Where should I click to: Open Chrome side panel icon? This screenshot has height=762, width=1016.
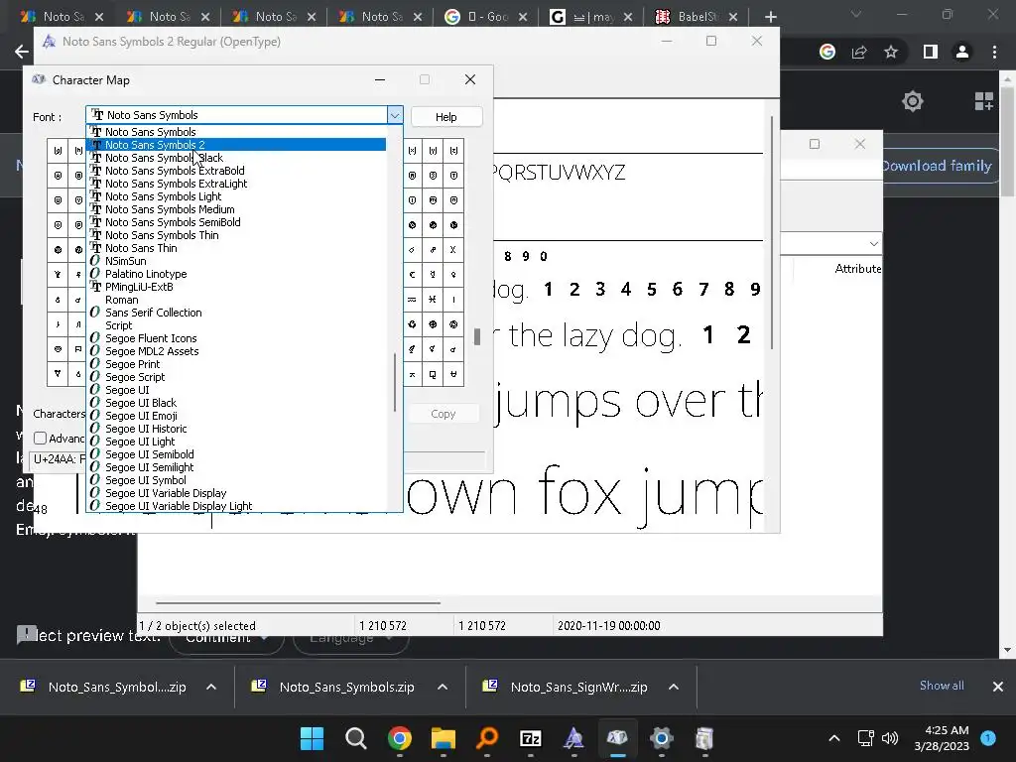[931, 52]
